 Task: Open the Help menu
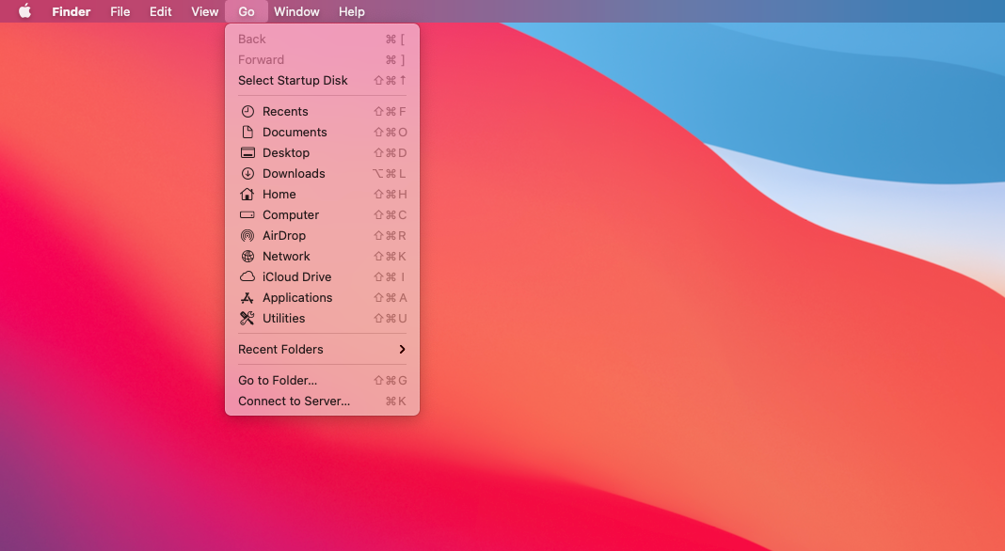tap(351, 11)
